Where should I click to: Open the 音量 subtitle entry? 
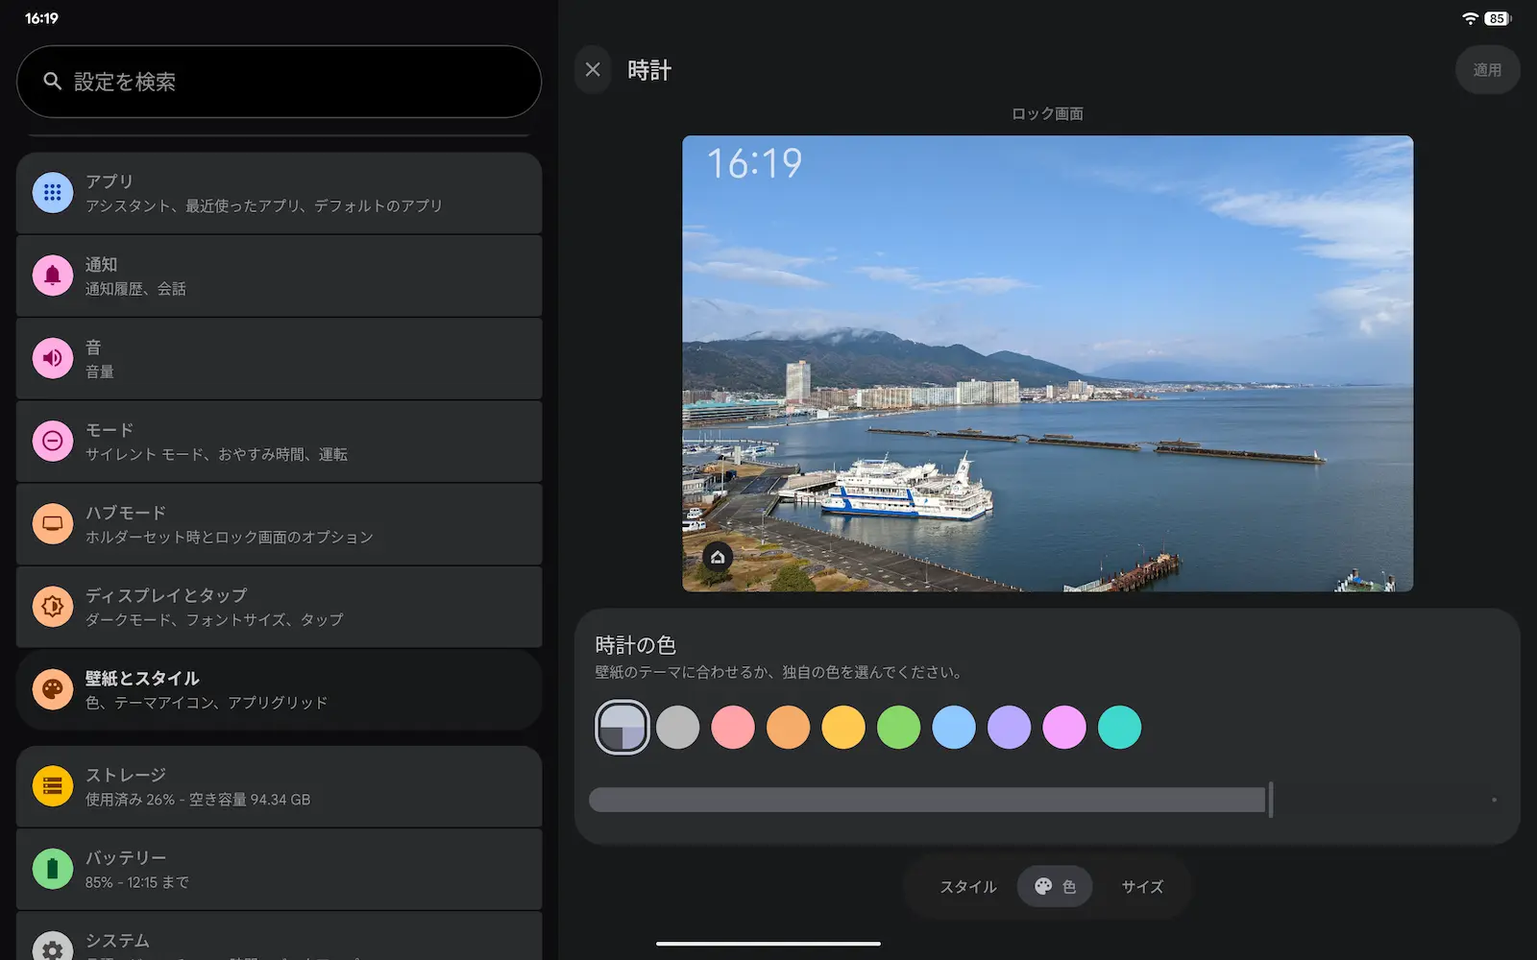100,372
